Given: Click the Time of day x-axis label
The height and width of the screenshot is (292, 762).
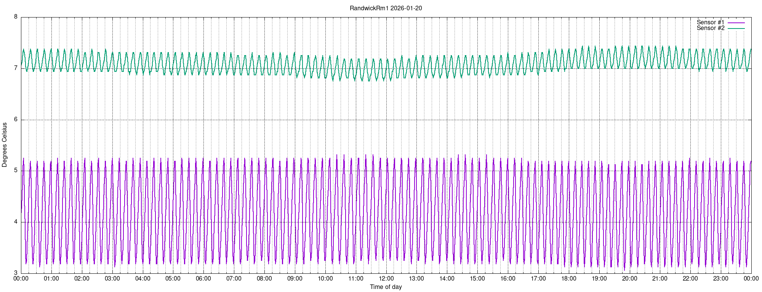Looking at the screenshot, I should click(386, 287).
